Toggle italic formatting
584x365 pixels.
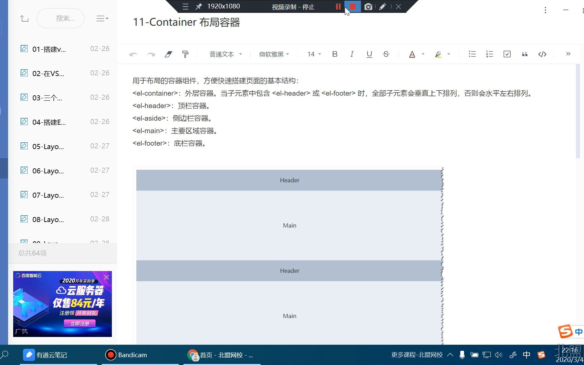pos(352,54)
